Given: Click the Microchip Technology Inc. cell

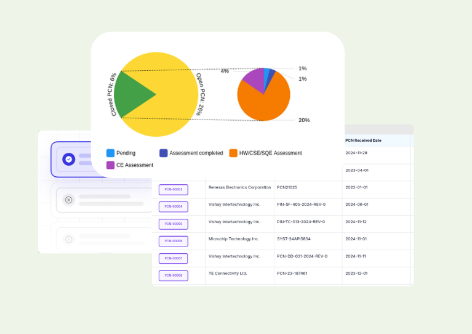Looking at the screenshot, I should [234, 239].
